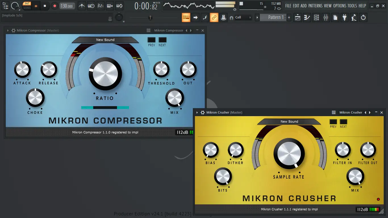Image resolution: width=388 pixels, height=218 pixels.
Task: Toggle the snap magnet icon
Action: coord(232,18)
